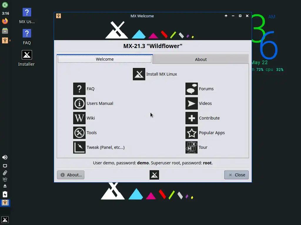301x225 pixels.
Task: Click the Contribute label
Action: click(209, 118)
